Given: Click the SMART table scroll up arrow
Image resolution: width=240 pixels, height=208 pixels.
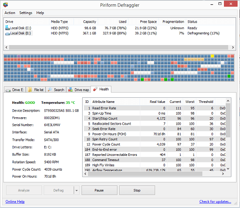Looking at the screenshot, I should pos(228,101).
